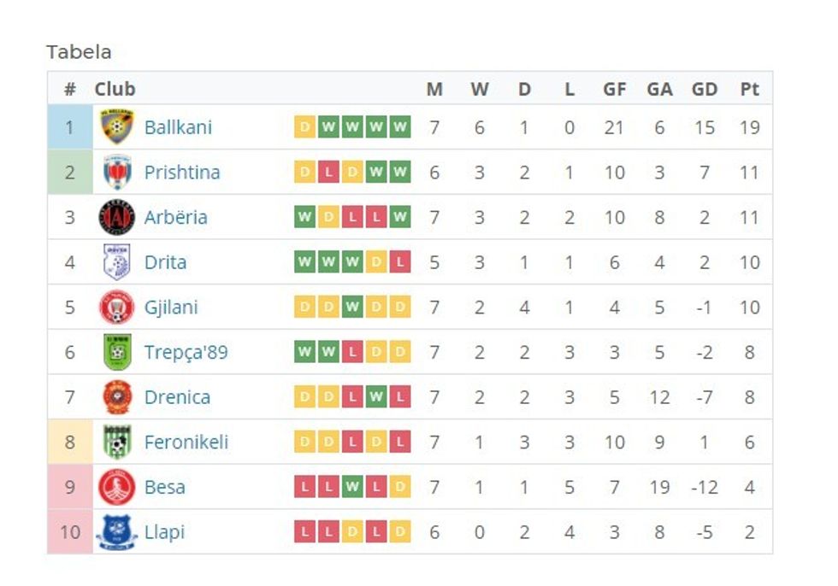The height and width of the screenshot is (586, 838).
Task: Click the Drenica club logo
Action: [x=117, y=397]
